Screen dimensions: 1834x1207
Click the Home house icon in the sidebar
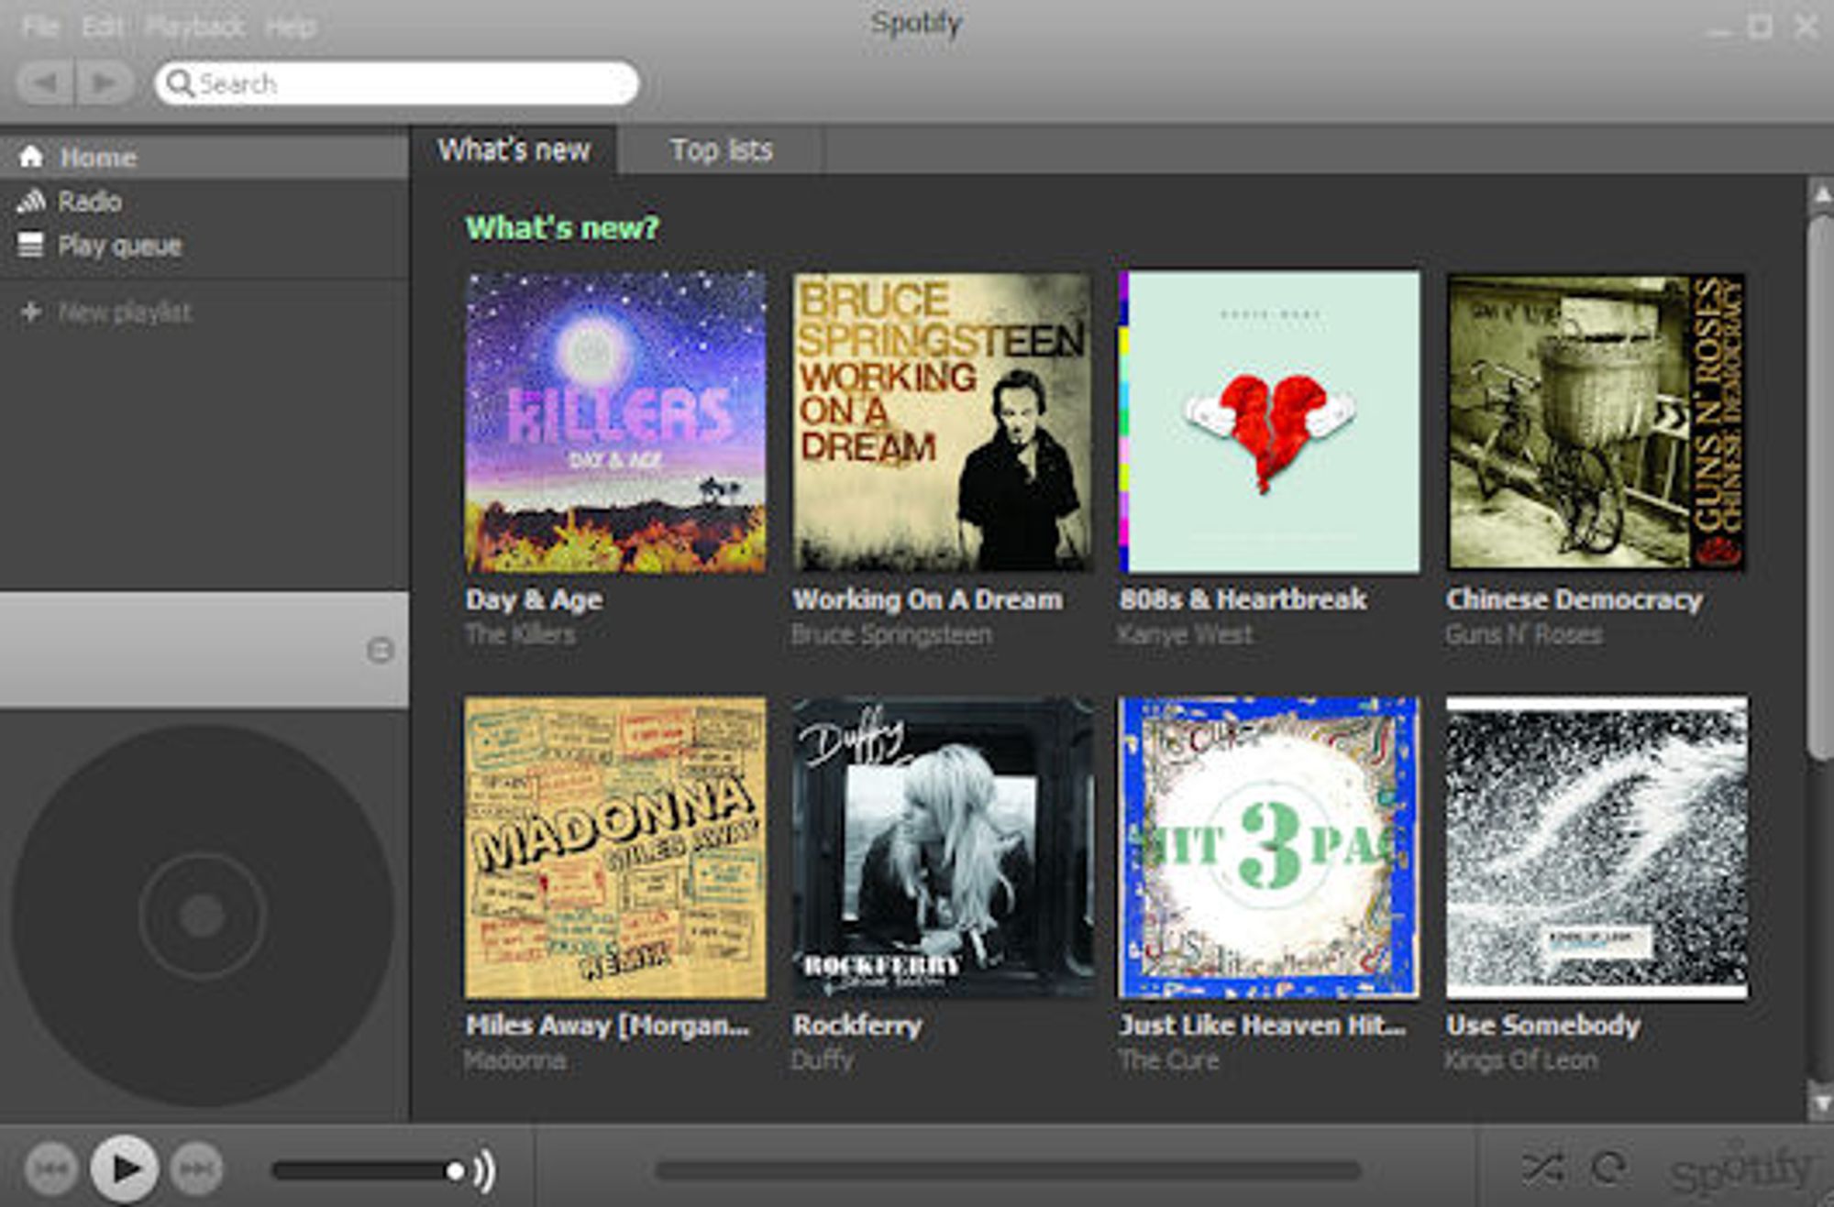point(31,157)
